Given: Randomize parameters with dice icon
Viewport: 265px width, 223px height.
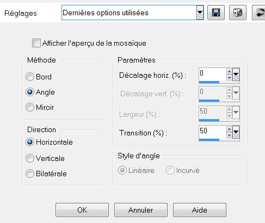Looking at the screenshot, I should [238, 13].
